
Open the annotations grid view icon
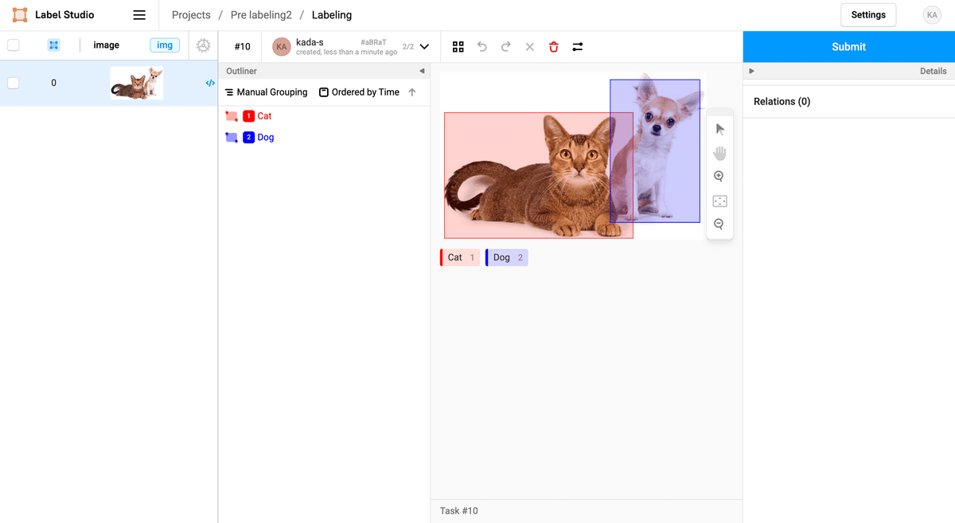coord(458,47)
